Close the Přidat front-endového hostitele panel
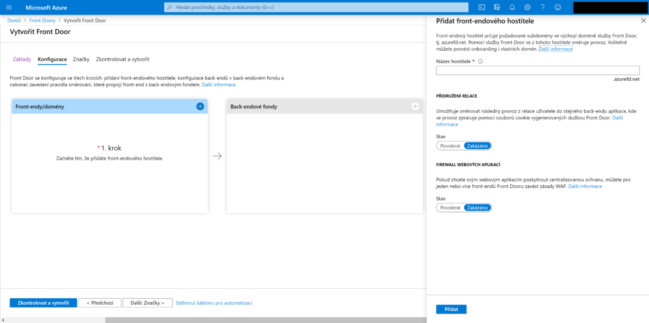This screenshot has height=323, width=649. point(643,21)
